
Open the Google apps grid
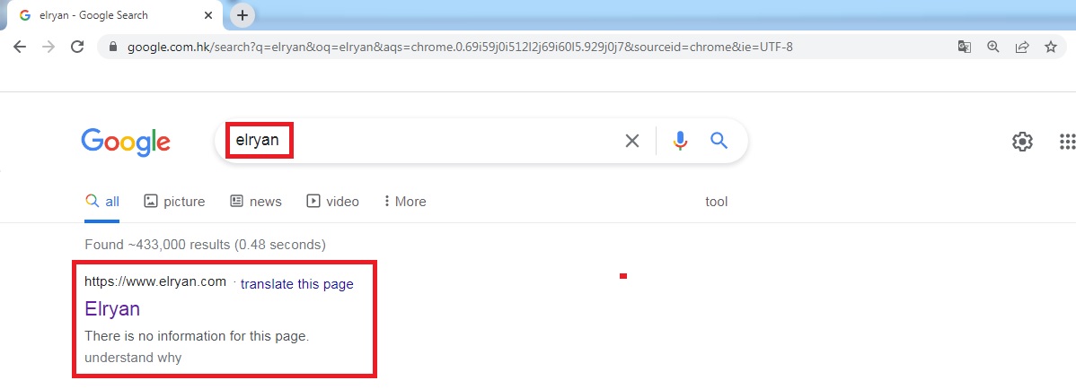point(1067,142)
